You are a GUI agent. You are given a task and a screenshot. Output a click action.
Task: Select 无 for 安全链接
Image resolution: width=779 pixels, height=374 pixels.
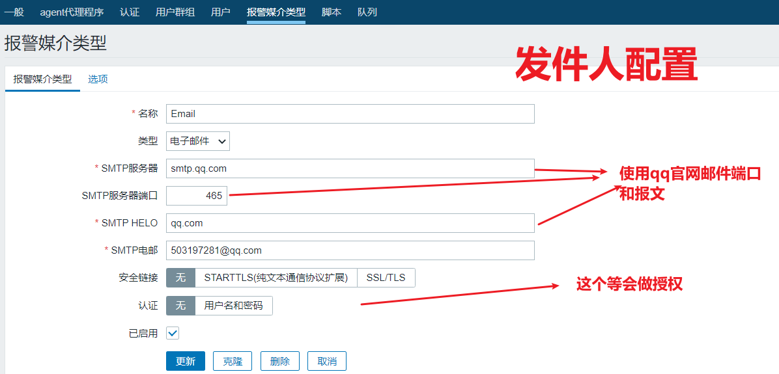[x=181, y=278]
